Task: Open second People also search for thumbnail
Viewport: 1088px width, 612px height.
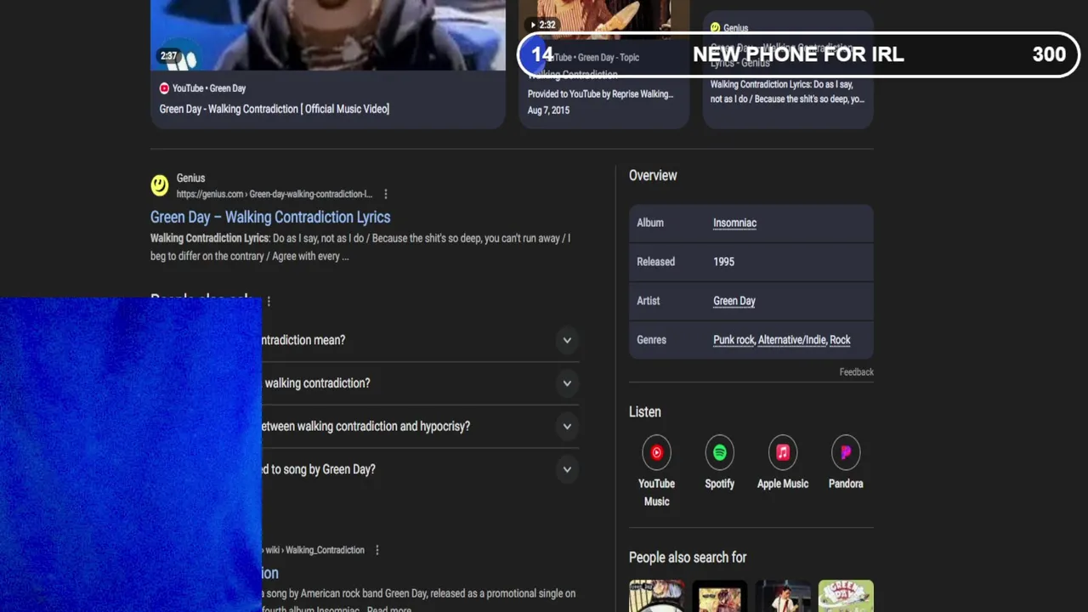Action: coord(719,596)
